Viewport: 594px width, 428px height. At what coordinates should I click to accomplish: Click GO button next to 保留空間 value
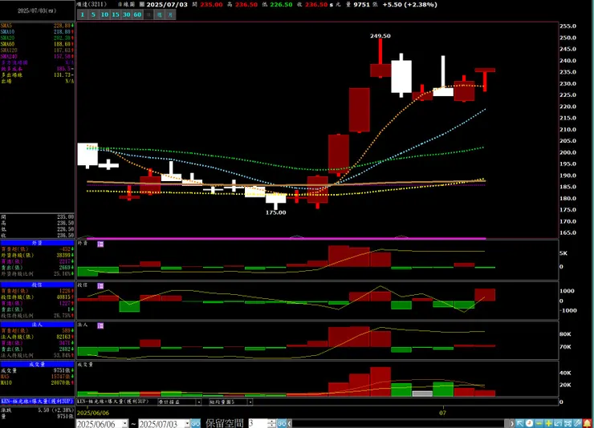pyautogui.click(x=282, y=424)
